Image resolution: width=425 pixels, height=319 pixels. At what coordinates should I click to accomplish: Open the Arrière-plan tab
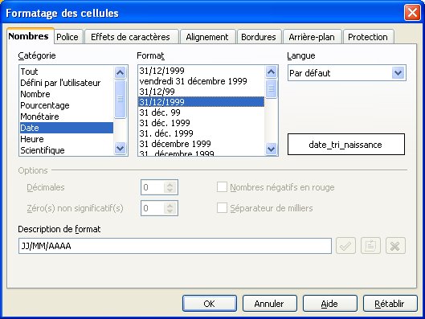coord(312,37)
